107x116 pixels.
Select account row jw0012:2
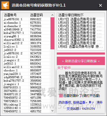coord(27,50)
